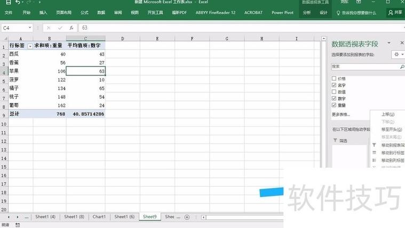The image size is (405, 228).
Task: Click the column label icon beside 移动到列标签
Action: 374,160
